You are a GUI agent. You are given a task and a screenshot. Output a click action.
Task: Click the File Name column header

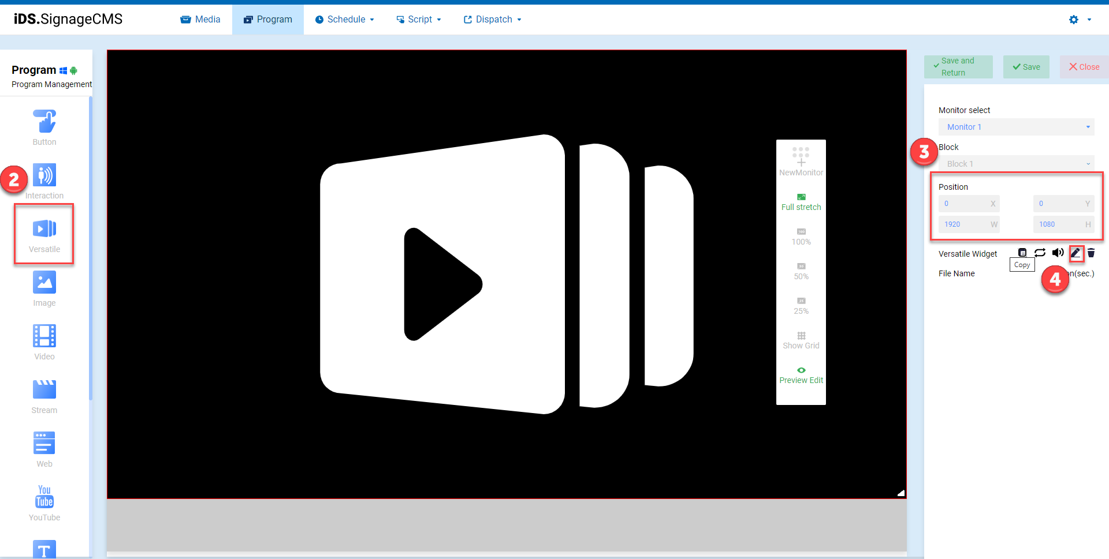click(957, 273)
